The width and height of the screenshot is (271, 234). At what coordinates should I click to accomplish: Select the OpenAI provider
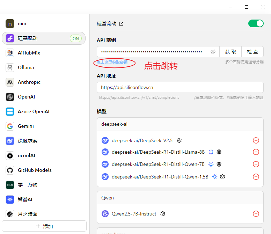44,97
